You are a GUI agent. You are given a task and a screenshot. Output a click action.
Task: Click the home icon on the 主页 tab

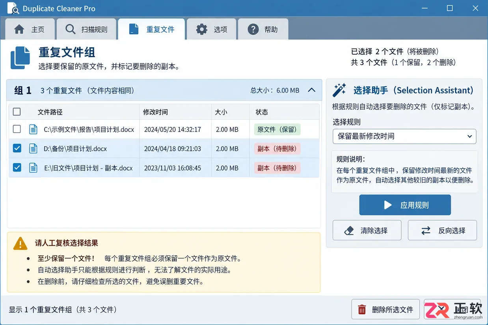click(x=19, y=29)
